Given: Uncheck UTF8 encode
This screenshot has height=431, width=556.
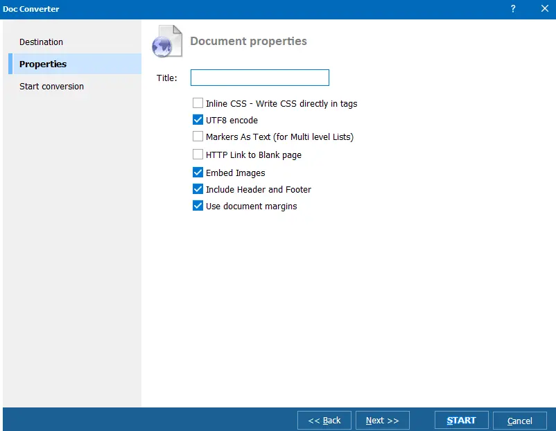Looking at the screenshot, I should [198, 119].
